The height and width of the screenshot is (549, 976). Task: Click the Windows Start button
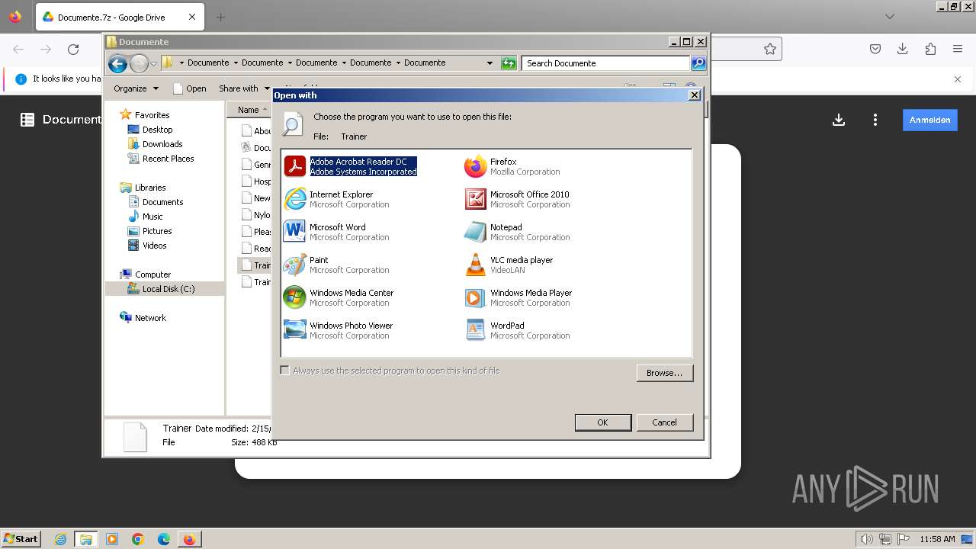click(x=21, y=539)
